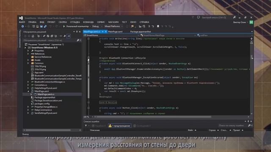Switch to the MainPage.xaml editor tab
Screen dimensions: 271x152
(115, 32)
